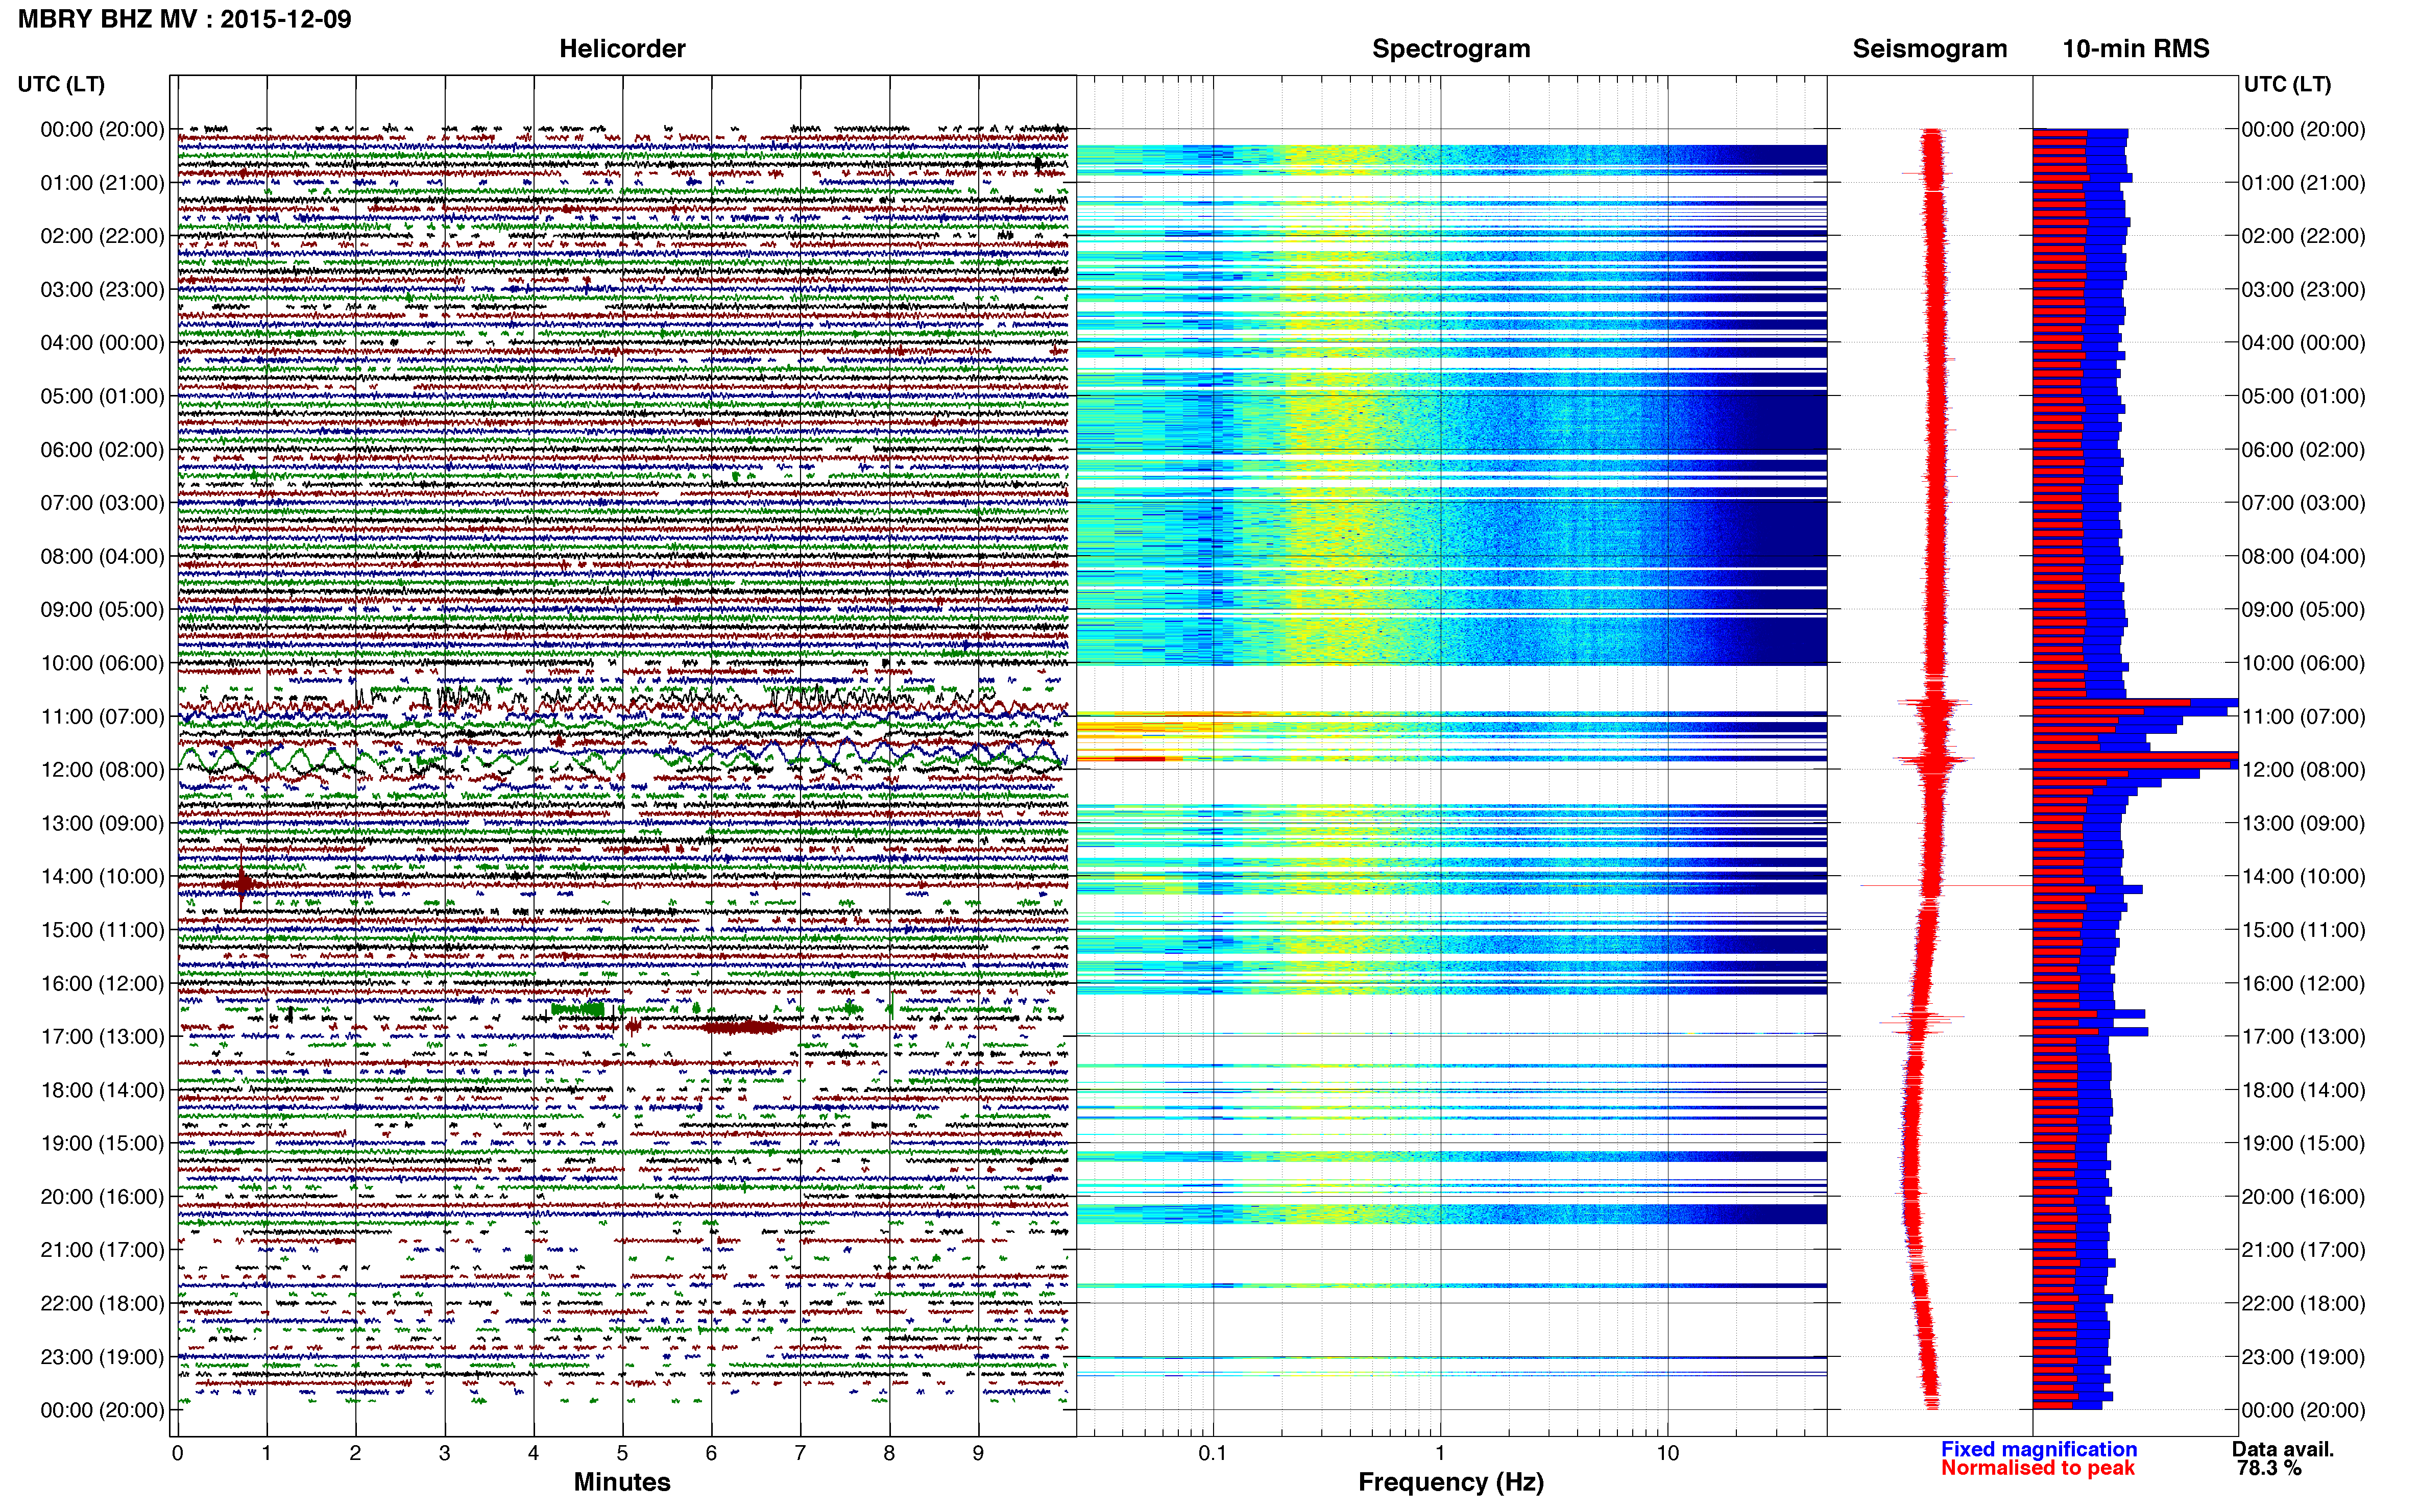Click the left axis label "10:00 (06:00)"
Screen dimensions: 2420x1512
102,663
